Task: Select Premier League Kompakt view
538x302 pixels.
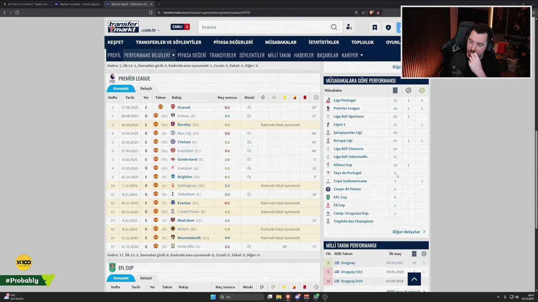Action: [x=121, y=89]
